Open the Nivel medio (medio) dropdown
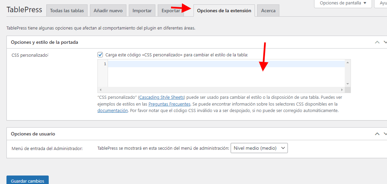This screenshot has height=184, width=387. coord(259,148)
